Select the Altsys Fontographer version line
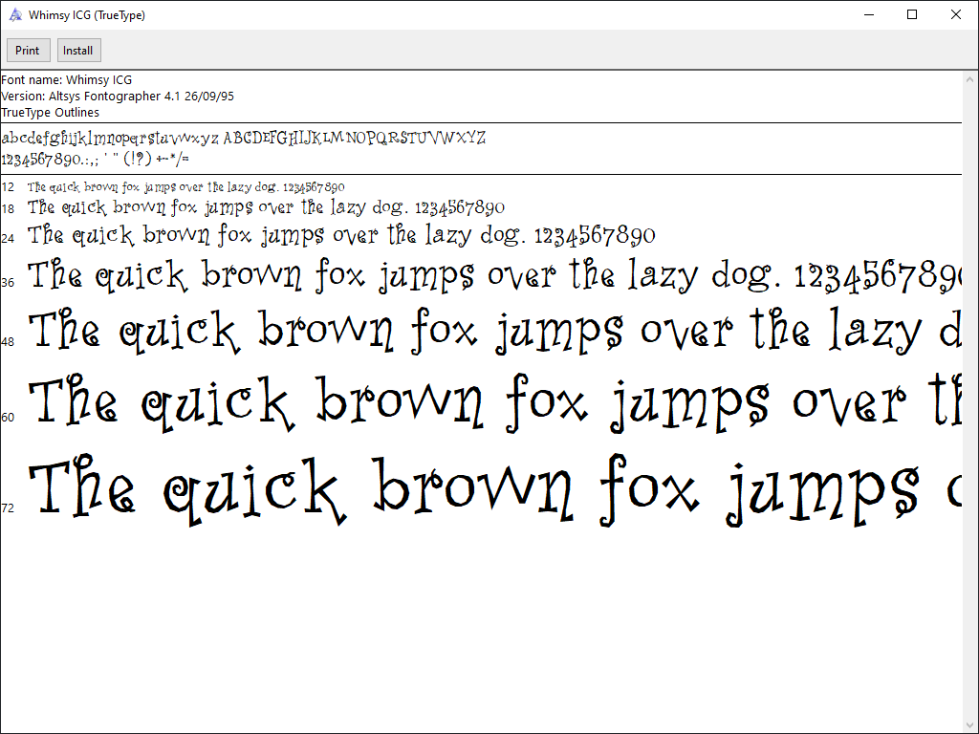 [x=118, y=97]
